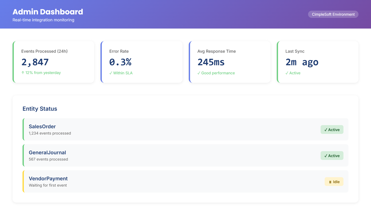Click the Active badge in GeneralJournal row

(x=332, y=156)
